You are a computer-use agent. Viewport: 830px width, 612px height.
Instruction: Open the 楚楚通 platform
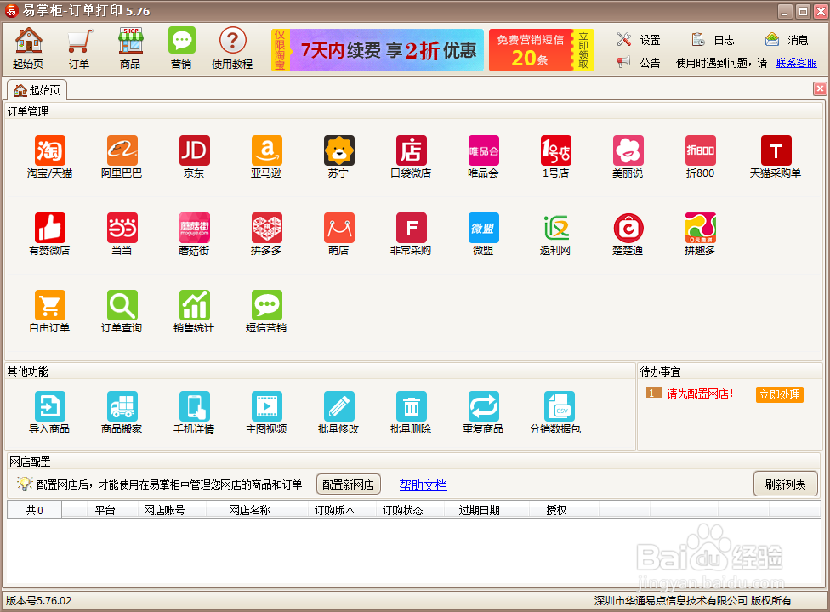point(628,234)
